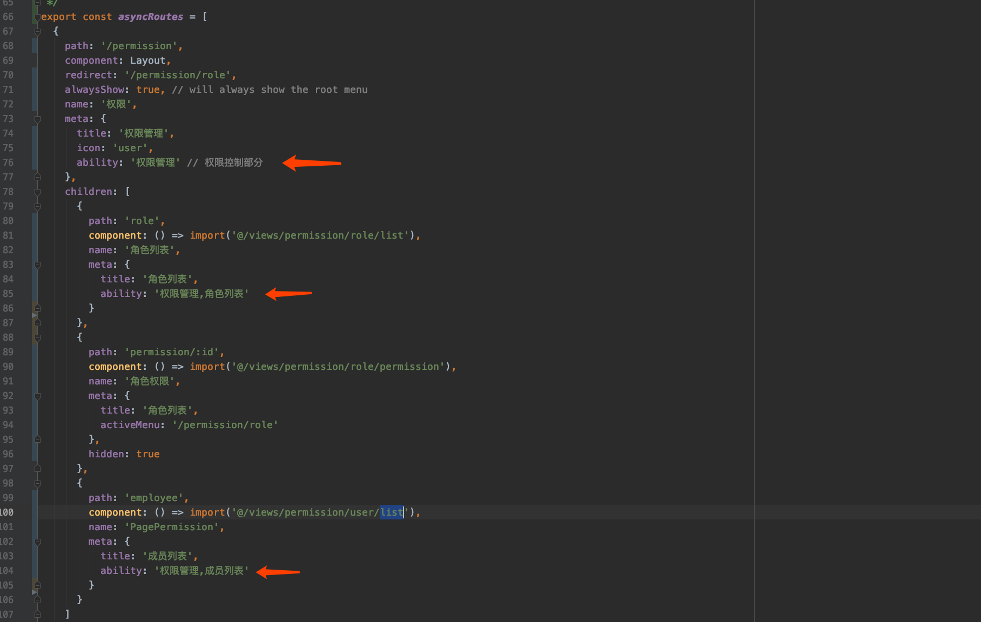The height and width of the screenshot is (622, 981).
Task: Click import path '@/views/permission/role/permission'
Action: pyautogui.click(x=338, y=367)
